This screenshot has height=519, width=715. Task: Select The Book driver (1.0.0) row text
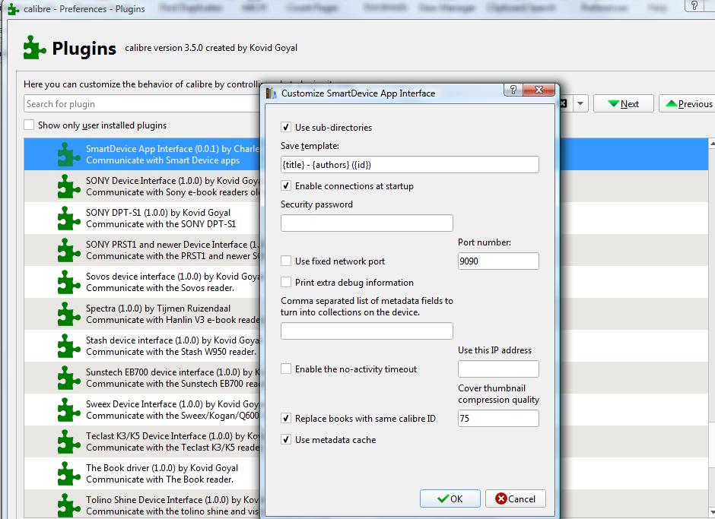[162, 473]
